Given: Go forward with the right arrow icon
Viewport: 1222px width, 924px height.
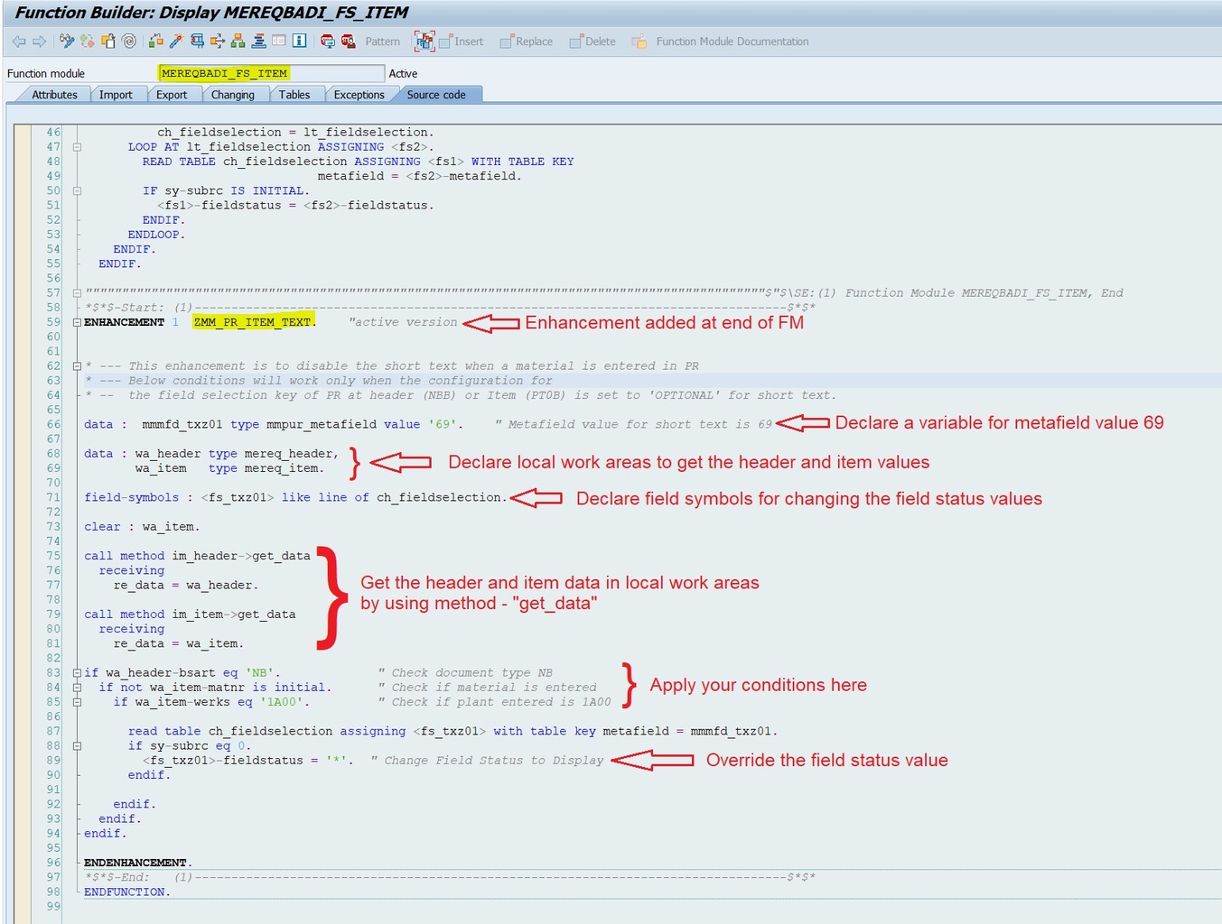Looking at the screenshot, I should pyautogui.click(x=39, y=42).
